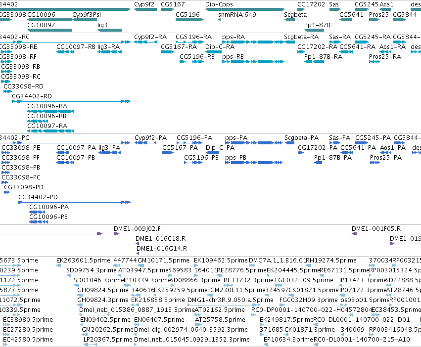The image size is (421, 347).
Task: Click the CG33098-RD transcript label
Action: pos(23,86)
